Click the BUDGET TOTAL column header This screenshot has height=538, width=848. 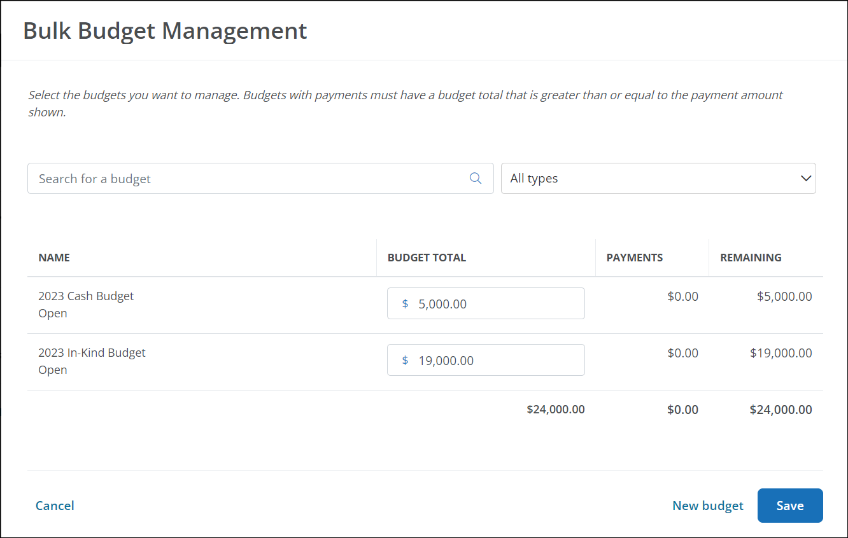tap(427, 258)
